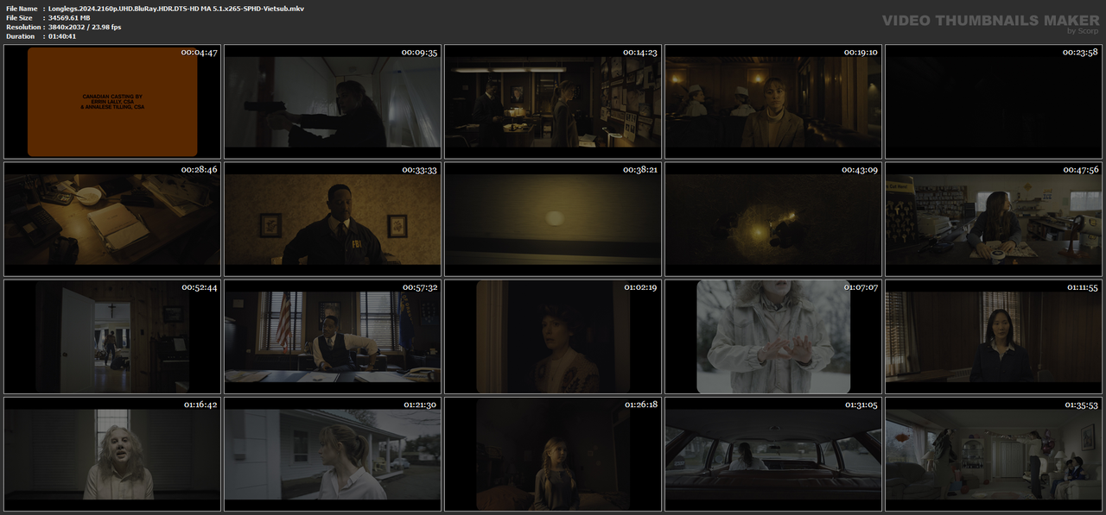Pick the thumbnail at 00:47:56
This screenshot has width=1106, height=515.
point(994,219)
